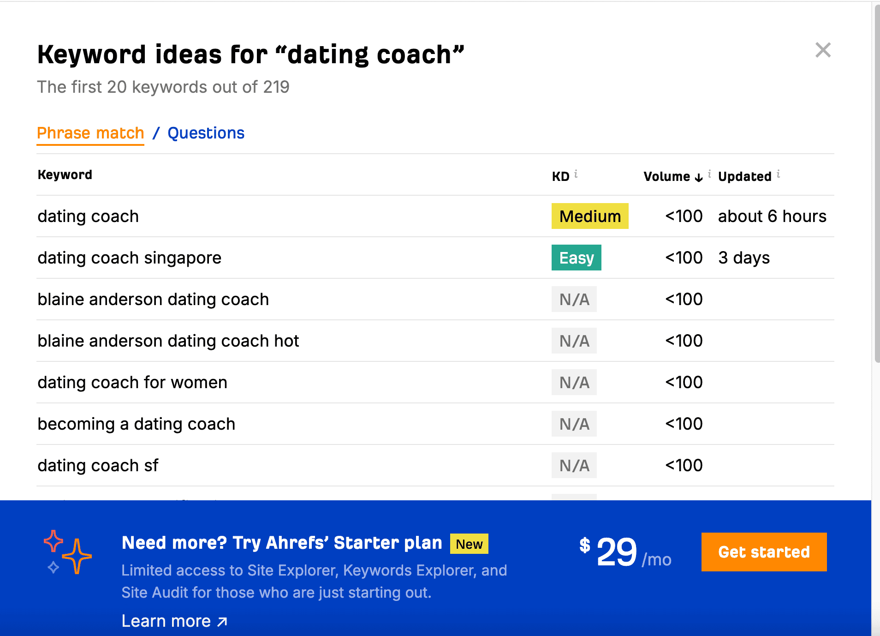Screen dimensions: 880x636
Task: Click the Keyword column header
Action: (65, 175)
